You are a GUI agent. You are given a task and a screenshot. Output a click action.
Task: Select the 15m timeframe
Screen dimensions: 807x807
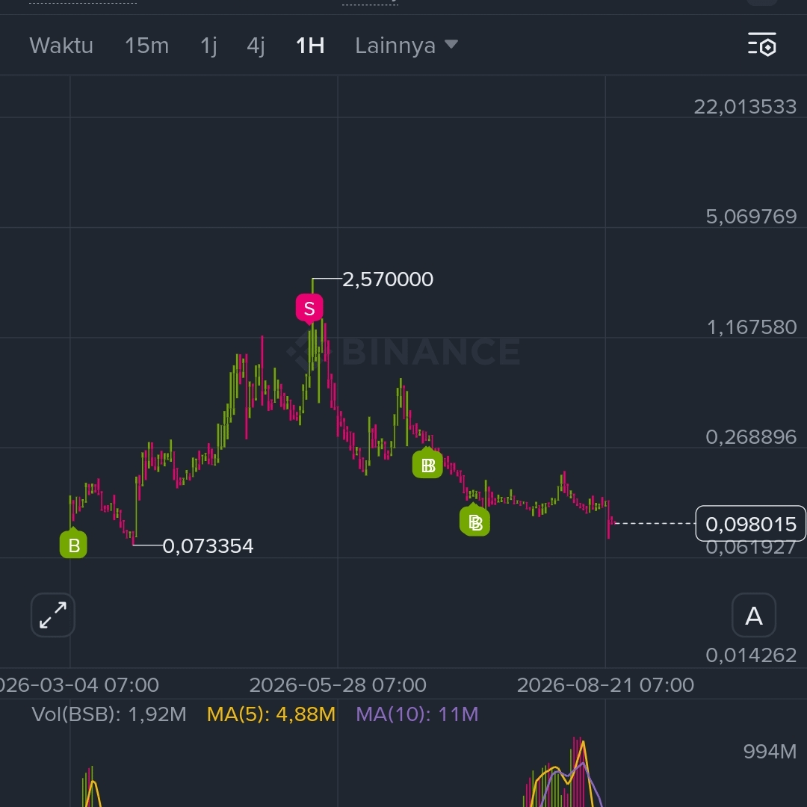(x=146, y=46)
